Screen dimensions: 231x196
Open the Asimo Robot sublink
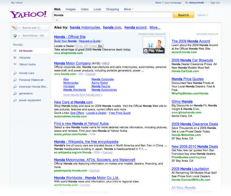tap(100, 83)
